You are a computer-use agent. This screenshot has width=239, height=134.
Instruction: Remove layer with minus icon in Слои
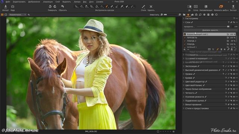coord(188,50)
